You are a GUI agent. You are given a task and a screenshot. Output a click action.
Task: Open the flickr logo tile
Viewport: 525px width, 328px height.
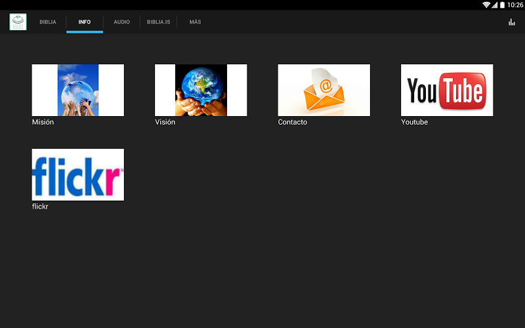pyautogui.click(x=78, y=174)
